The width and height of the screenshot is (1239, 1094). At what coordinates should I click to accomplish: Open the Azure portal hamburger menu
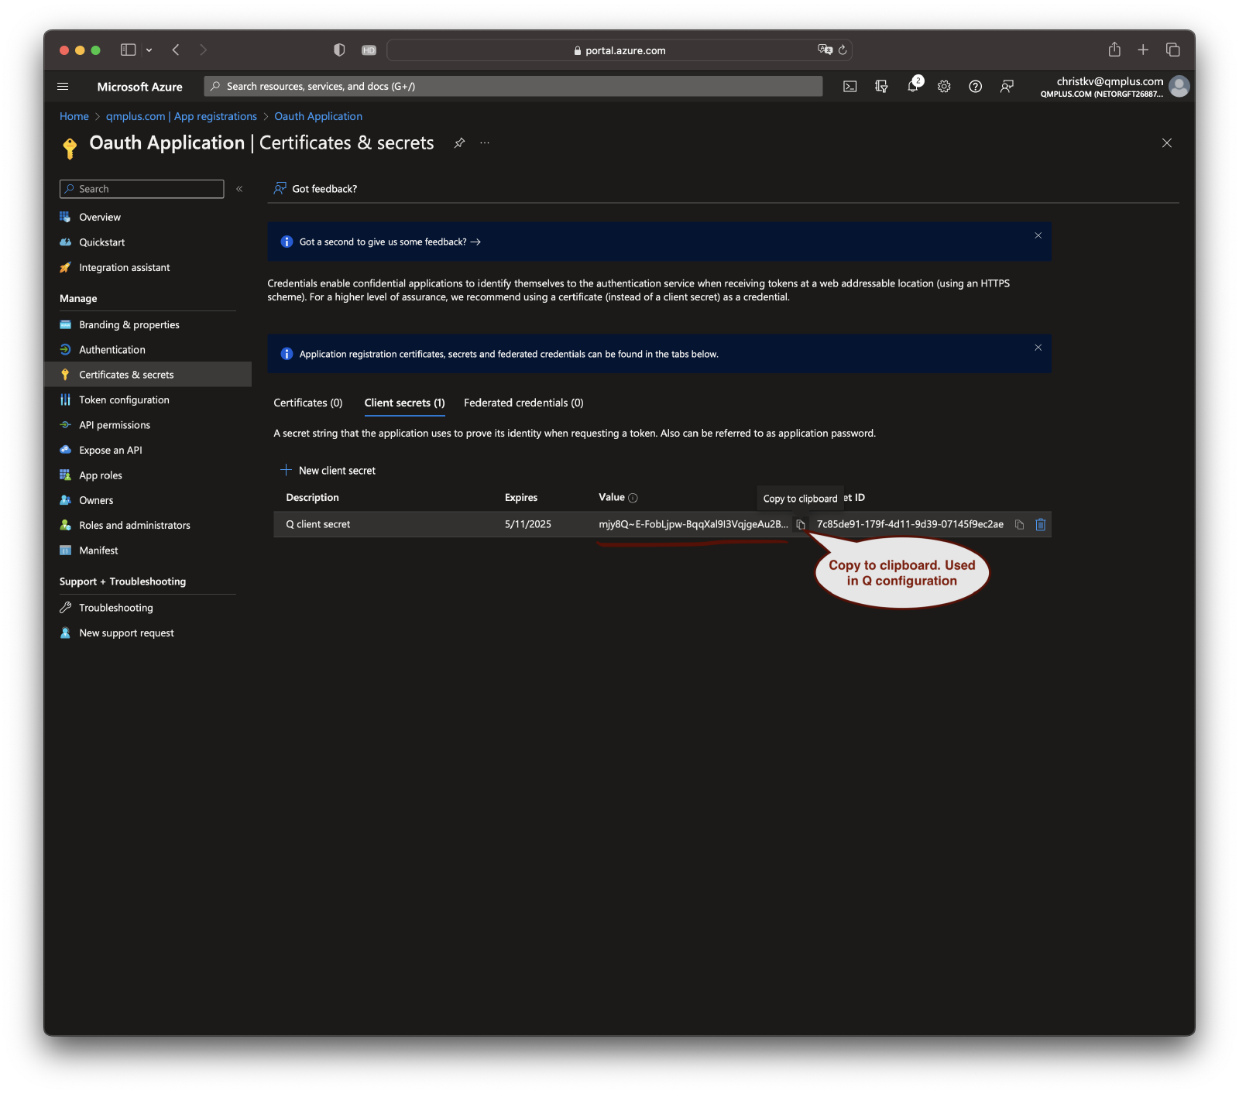pyautogui.click(x=63, y=87)
